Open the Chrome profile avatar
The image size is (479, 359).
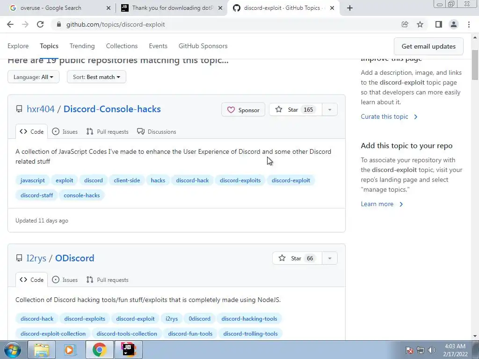(454, 24)
